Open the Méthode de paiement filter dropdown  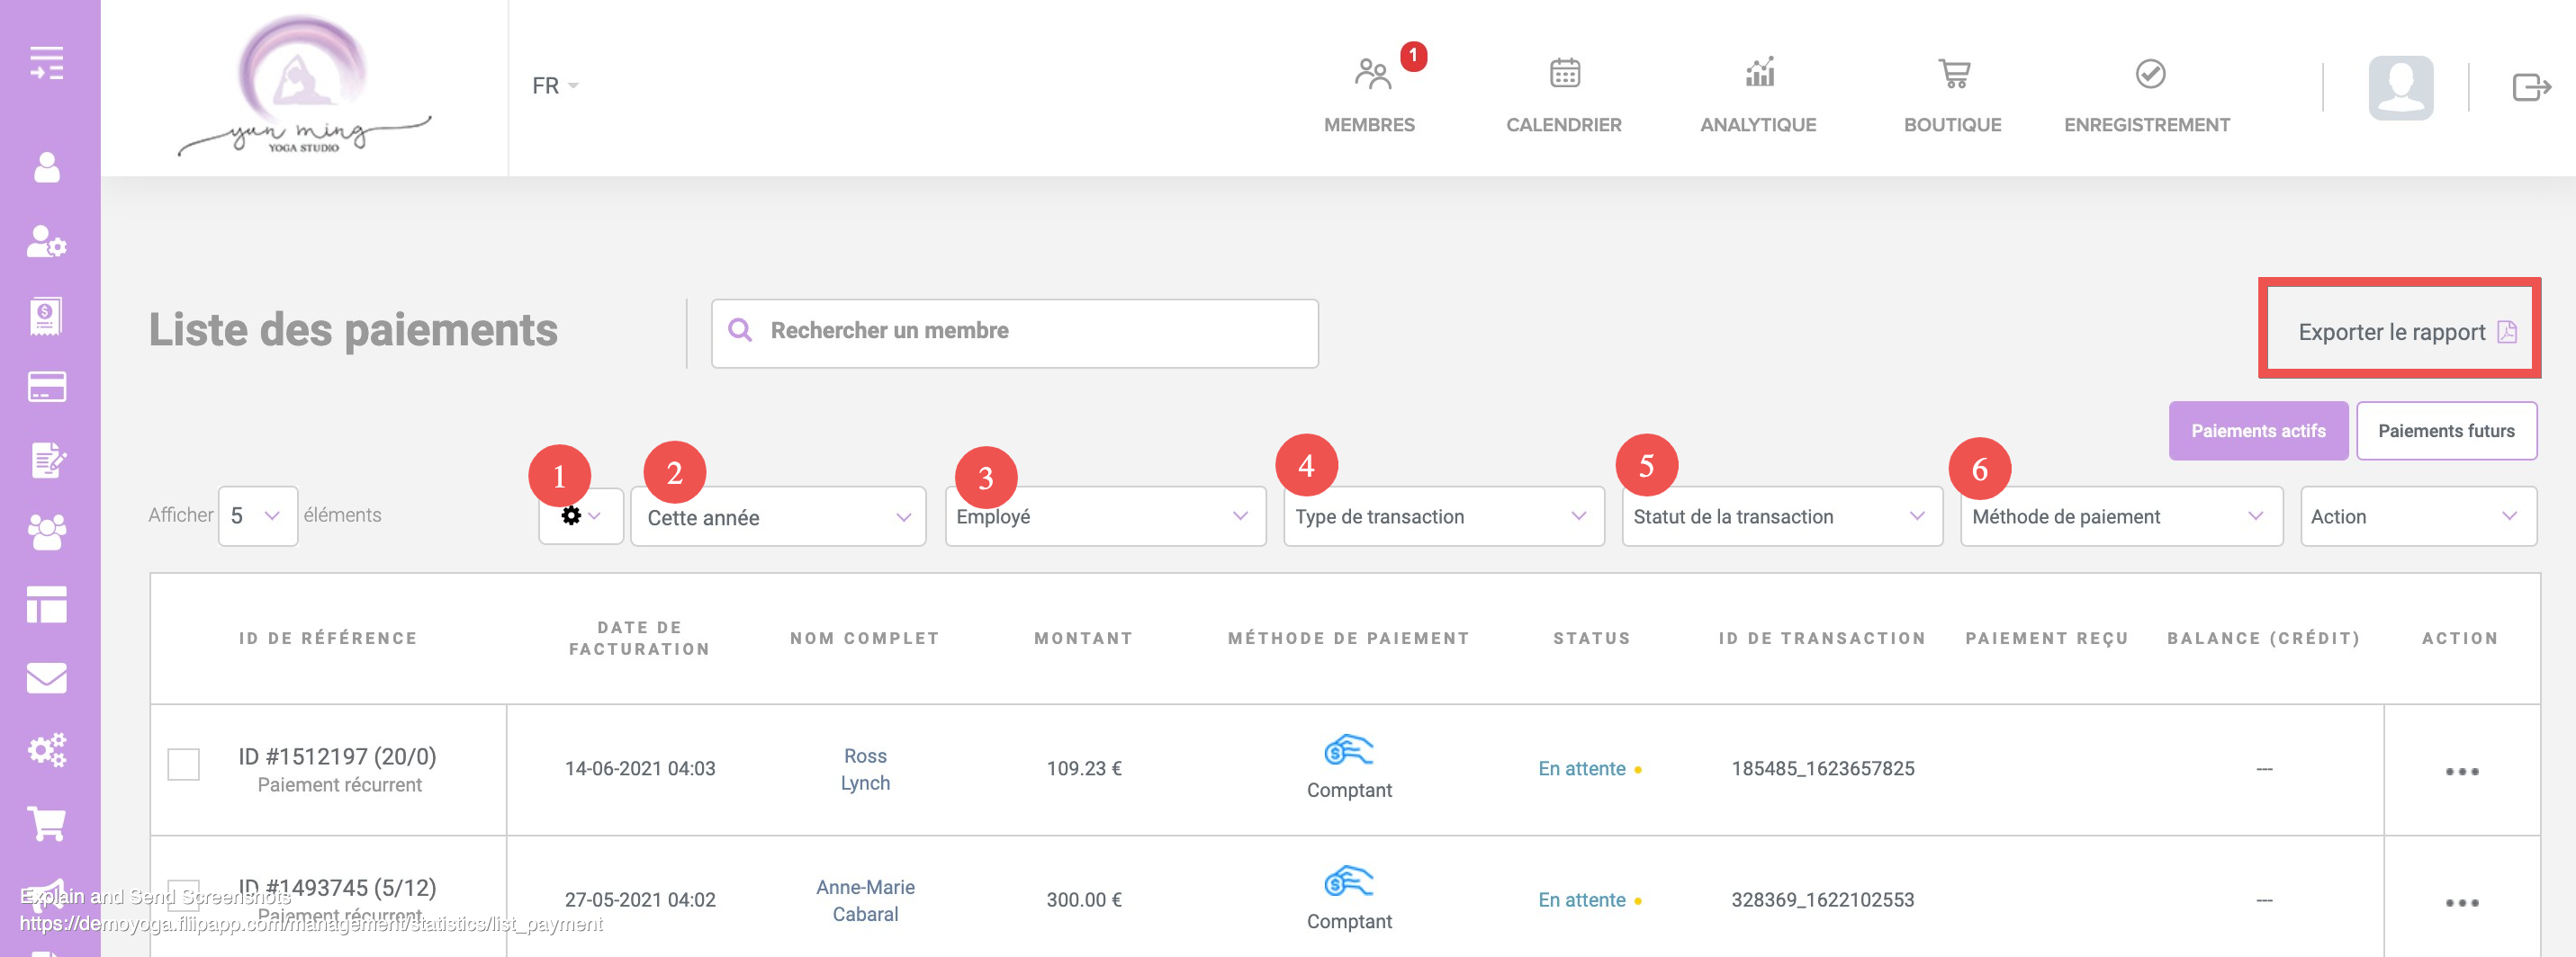click(x=2120, y=516)
